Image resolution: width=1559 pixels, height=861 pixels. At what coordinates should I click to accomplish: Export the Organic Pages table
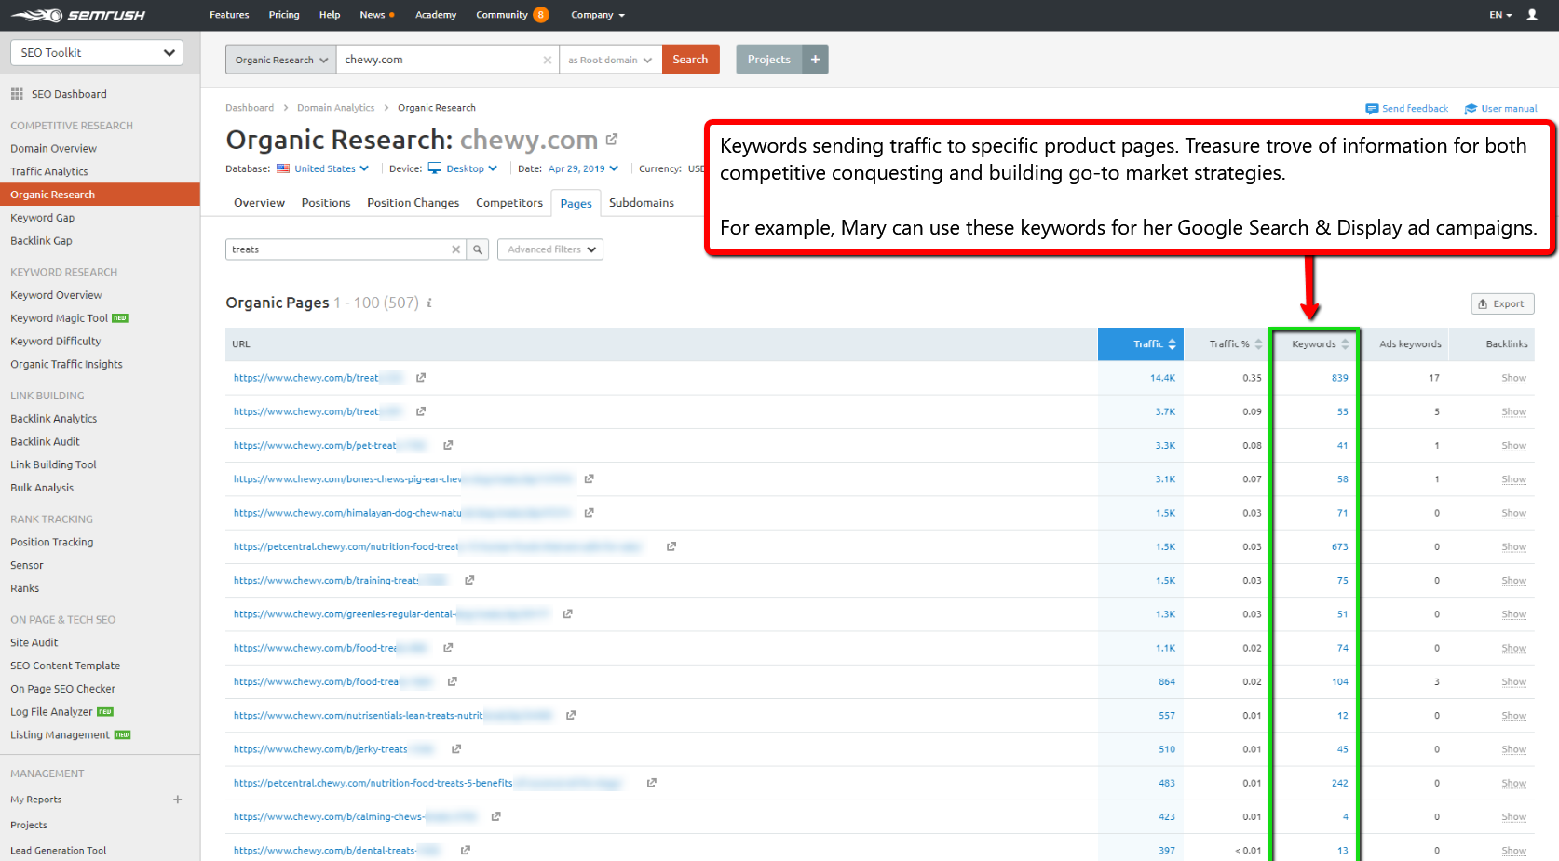pyautogui.click(x=1502, y=304)
